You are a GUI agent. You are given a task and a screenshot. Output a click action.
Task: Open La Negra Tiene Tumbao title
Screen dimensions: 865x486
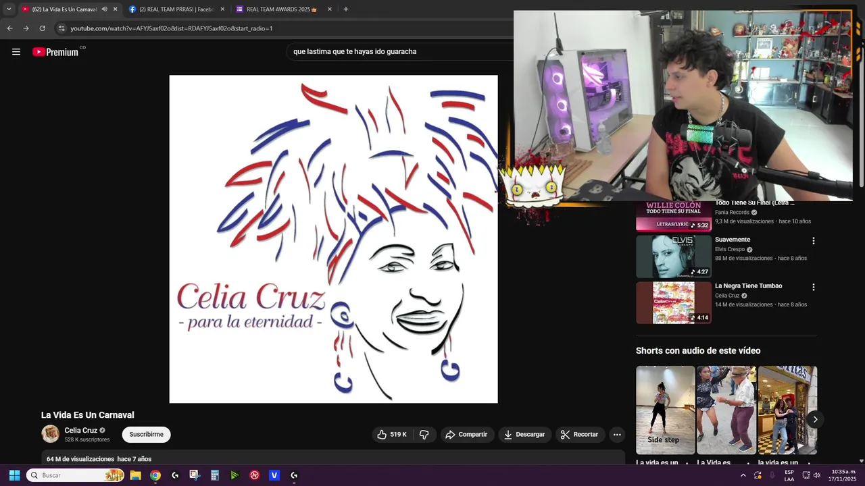749,286
